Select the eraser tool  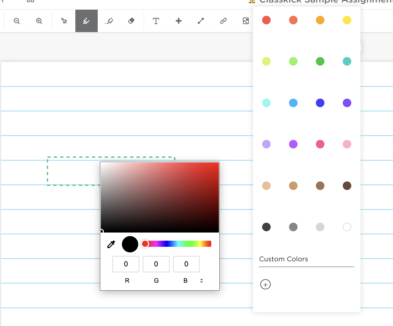coord(131,21)
